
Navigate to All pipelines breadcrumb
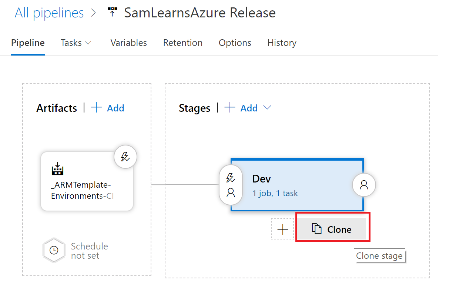(49, 13)
